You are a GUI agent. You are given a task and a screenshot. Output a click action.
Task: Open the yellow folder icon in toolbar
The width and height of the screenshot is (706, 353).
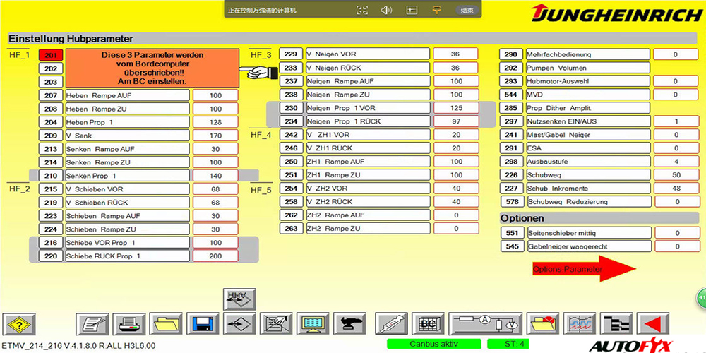click(x=166, y=324)
